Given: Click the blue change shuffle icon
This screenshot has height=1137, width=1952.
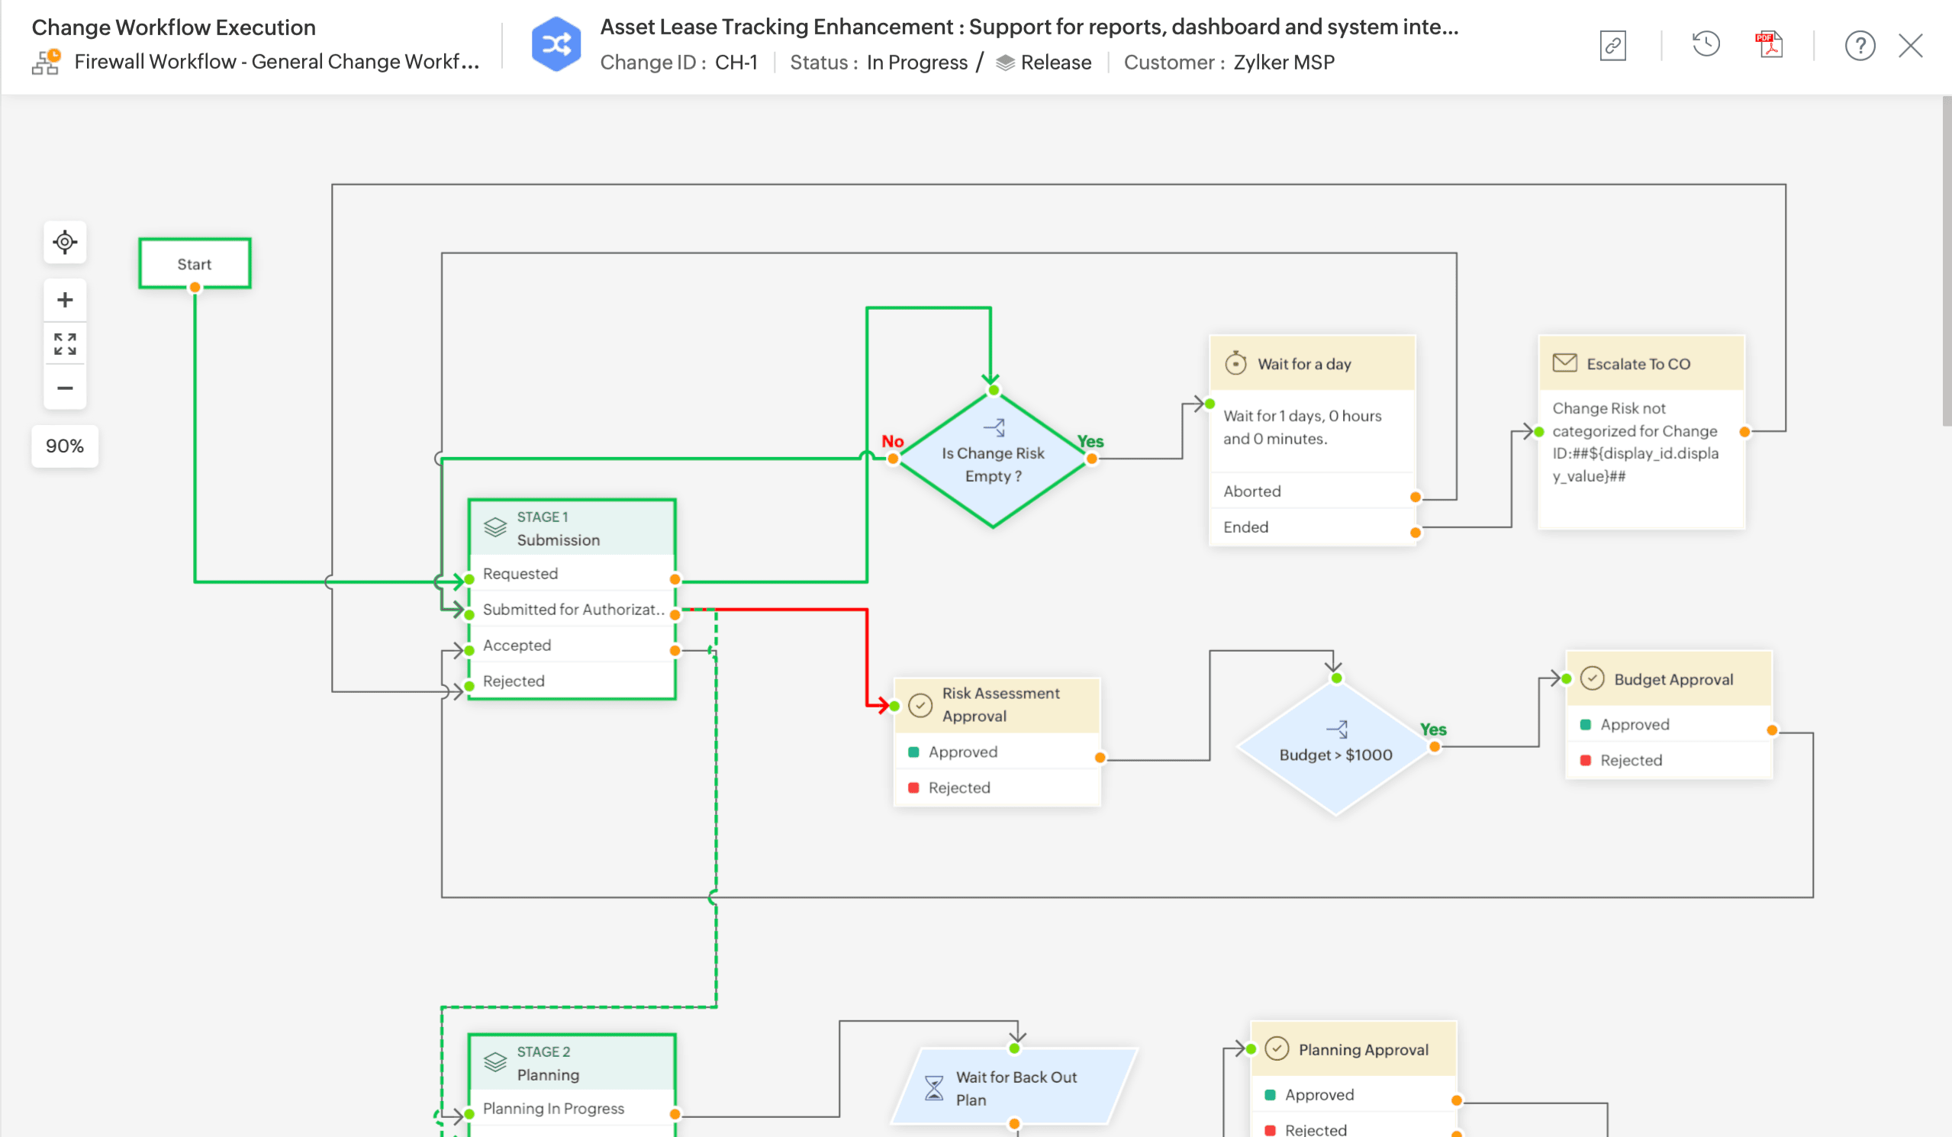Looking at the screenshot, I should pyautogui.click(x=556, y=44).
